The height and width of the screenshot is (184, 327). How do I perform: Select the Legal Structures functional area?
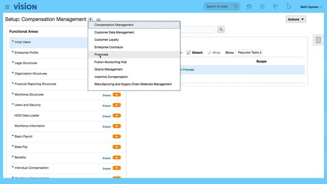26,63
